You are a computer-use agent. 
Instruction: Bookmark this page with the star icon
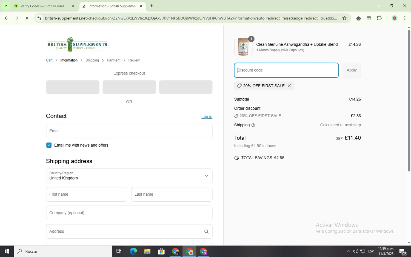pyautogui.click(x=344, y=18)
